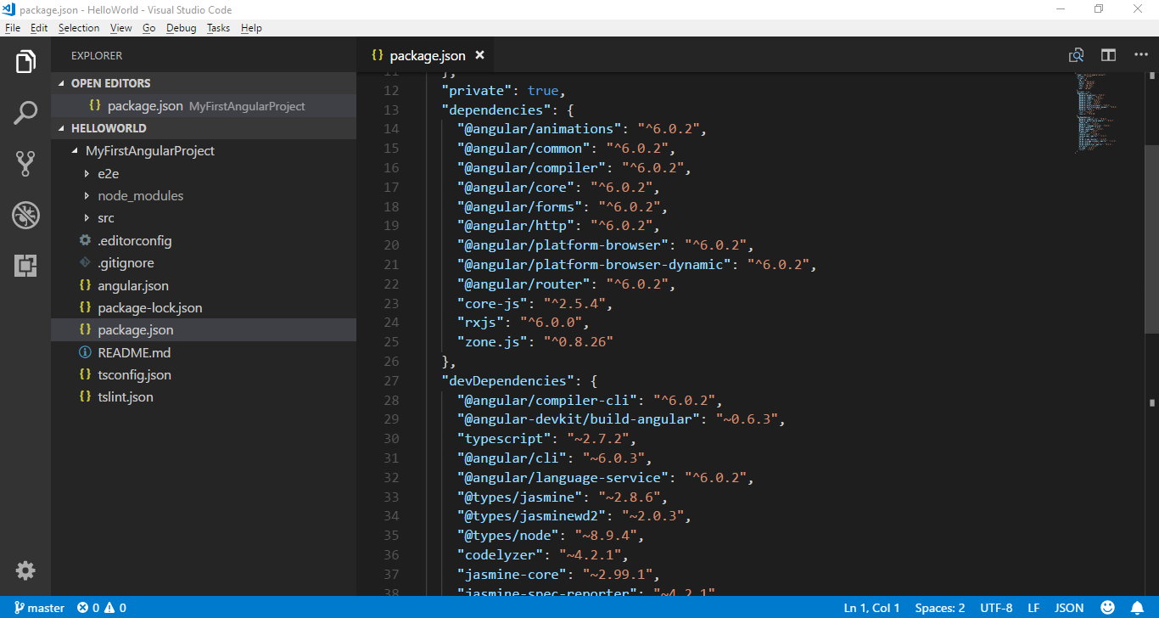Open the editor More Actions ellipsis
Image resolution: width=1159 pixels, height=618 pixels.
click(x=1141, y=55)
